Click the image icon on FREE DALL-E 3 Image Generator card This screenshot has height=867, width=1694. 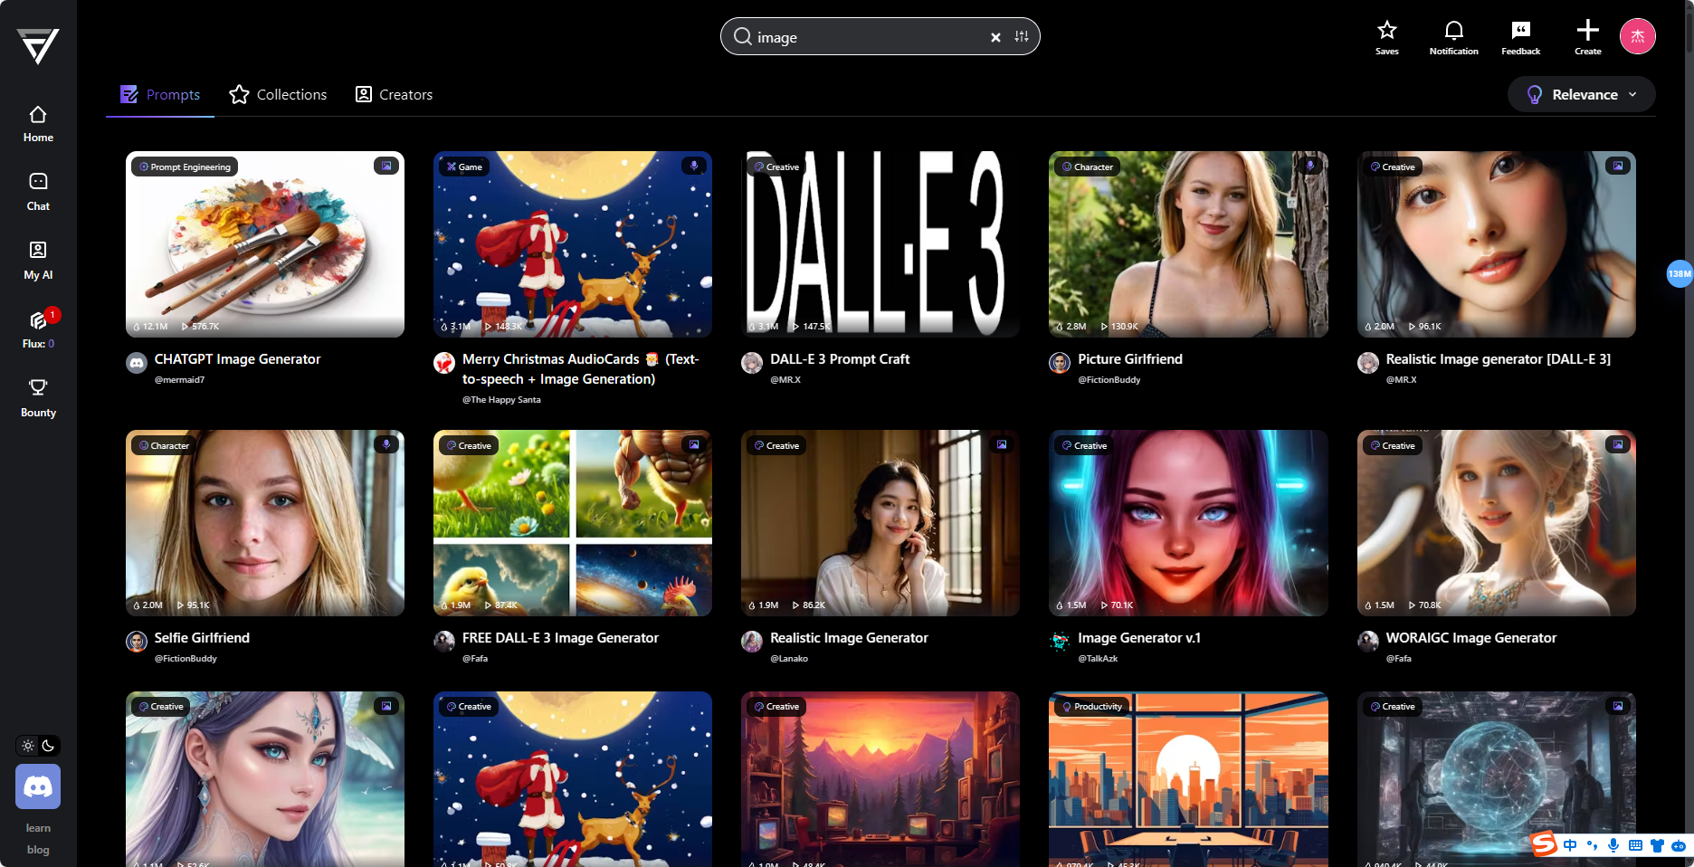pos(694,444)
